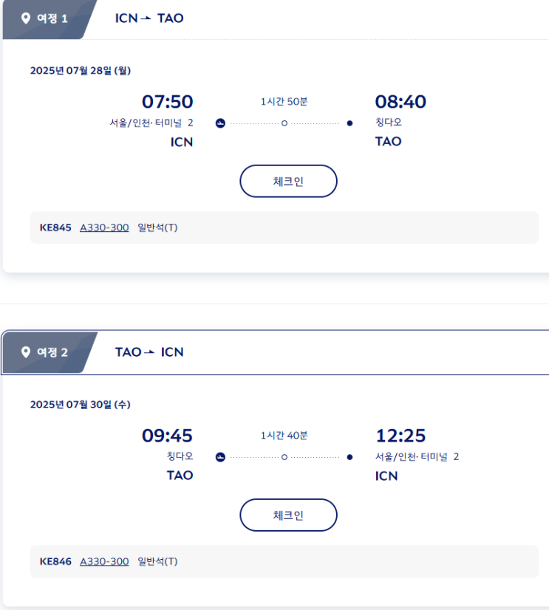Click the location pin icon beside 여정 1
The image size is (549, 610).
click(26, 18)
